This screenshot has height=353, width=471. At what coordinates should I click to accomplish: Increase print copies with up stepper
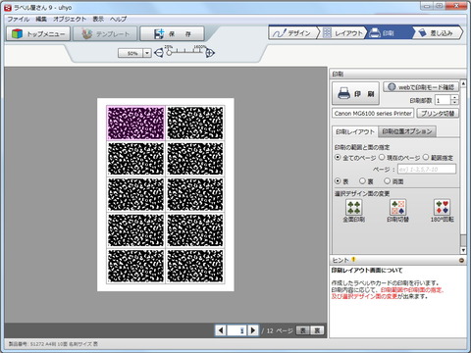(455, 97)
